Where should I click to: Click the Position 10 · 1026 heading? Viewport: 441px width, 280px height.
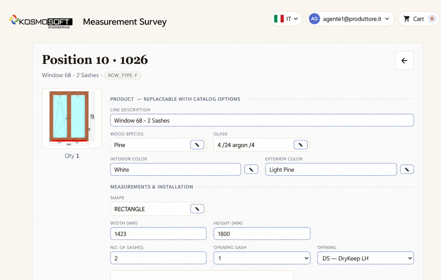[95, 60]
